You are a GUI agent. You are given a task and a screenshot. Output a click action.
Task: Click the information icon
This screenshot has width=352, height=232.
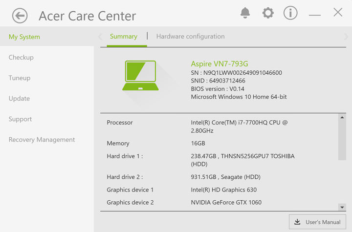pos(290,13)
